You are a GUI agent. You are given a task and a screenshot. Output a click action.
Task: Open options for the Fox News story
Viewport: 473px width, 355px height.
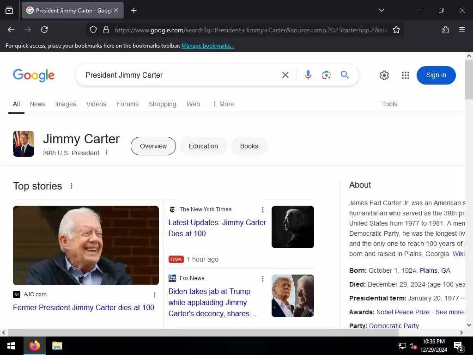263,279
